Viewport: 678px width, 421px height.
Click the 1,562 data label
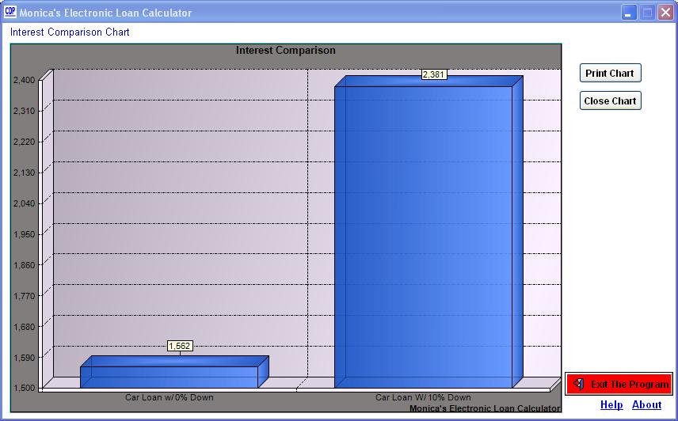pyautogui.click(x=180, y=346)
